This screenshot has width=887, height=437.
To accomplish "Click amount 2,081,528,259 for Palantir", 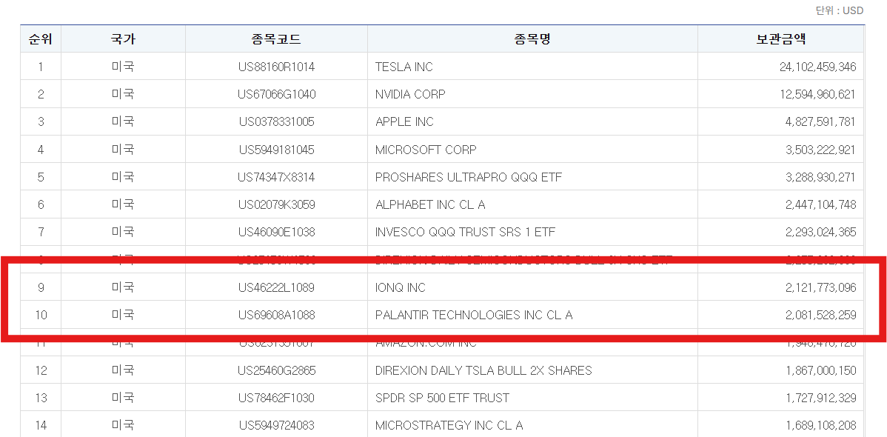I will tap(820, 315).
